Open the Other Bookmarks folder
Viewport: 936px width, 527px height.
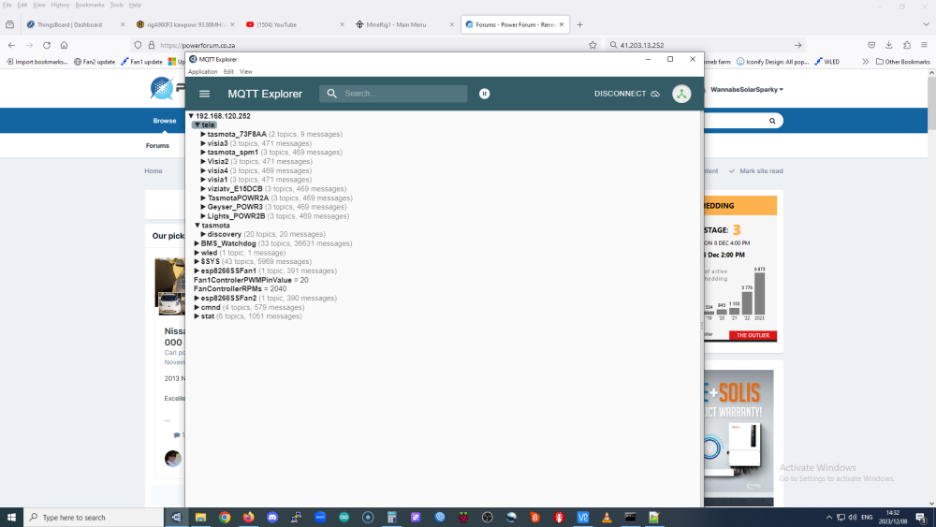[x=902, y=62]
